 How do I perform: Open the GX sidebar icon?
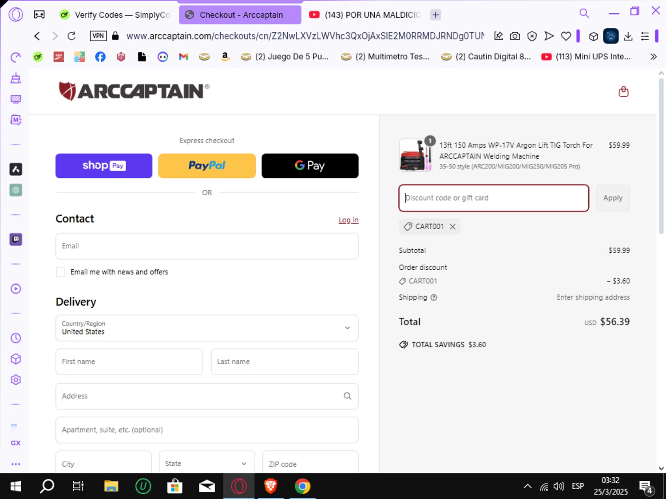(16, 443)
